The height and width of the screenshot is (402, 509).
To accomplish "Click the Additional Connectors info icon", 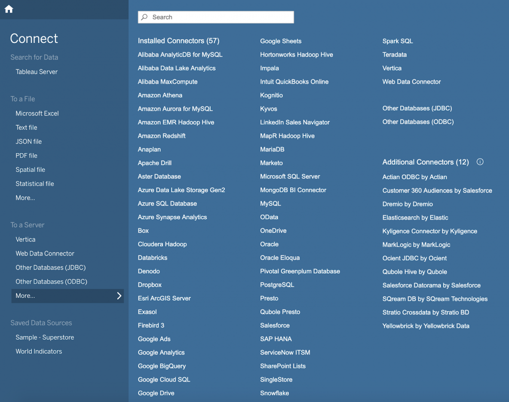I will [x=480, y=162].
